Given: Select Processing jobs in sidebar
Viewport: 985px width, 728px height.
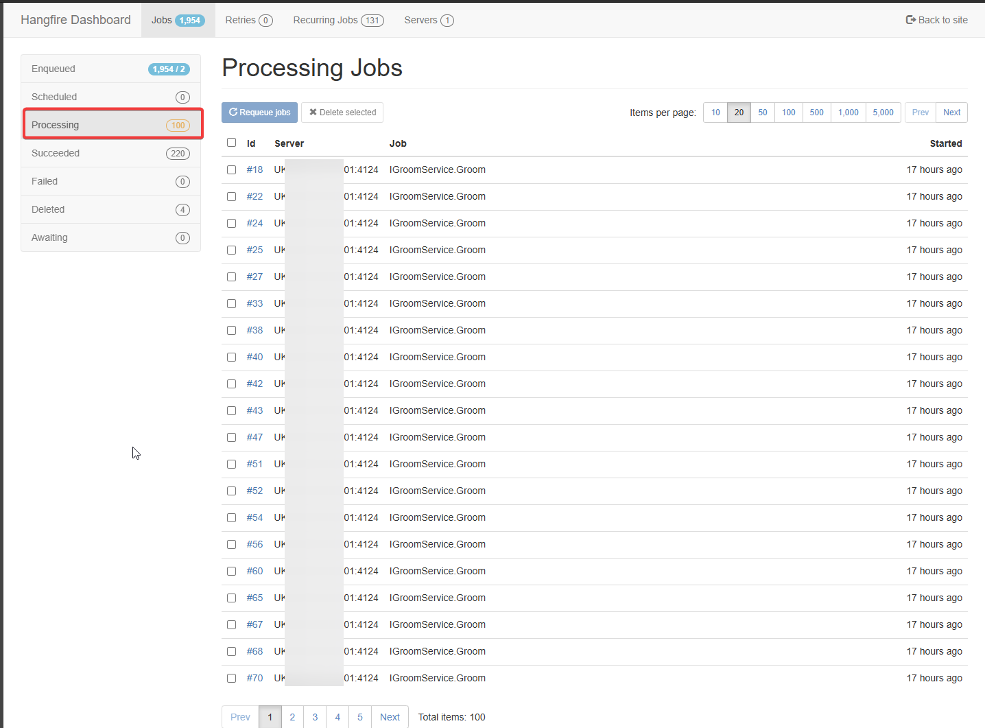Looking at the screenshot, I should click(110, 125).
